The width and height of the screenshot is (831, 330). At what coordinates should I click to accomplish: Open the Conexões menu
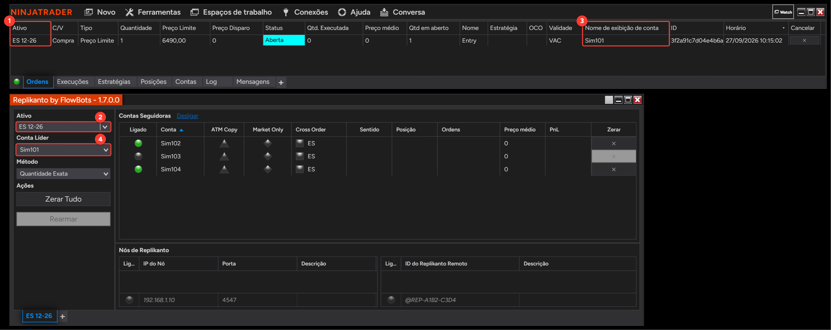point(305,12)
